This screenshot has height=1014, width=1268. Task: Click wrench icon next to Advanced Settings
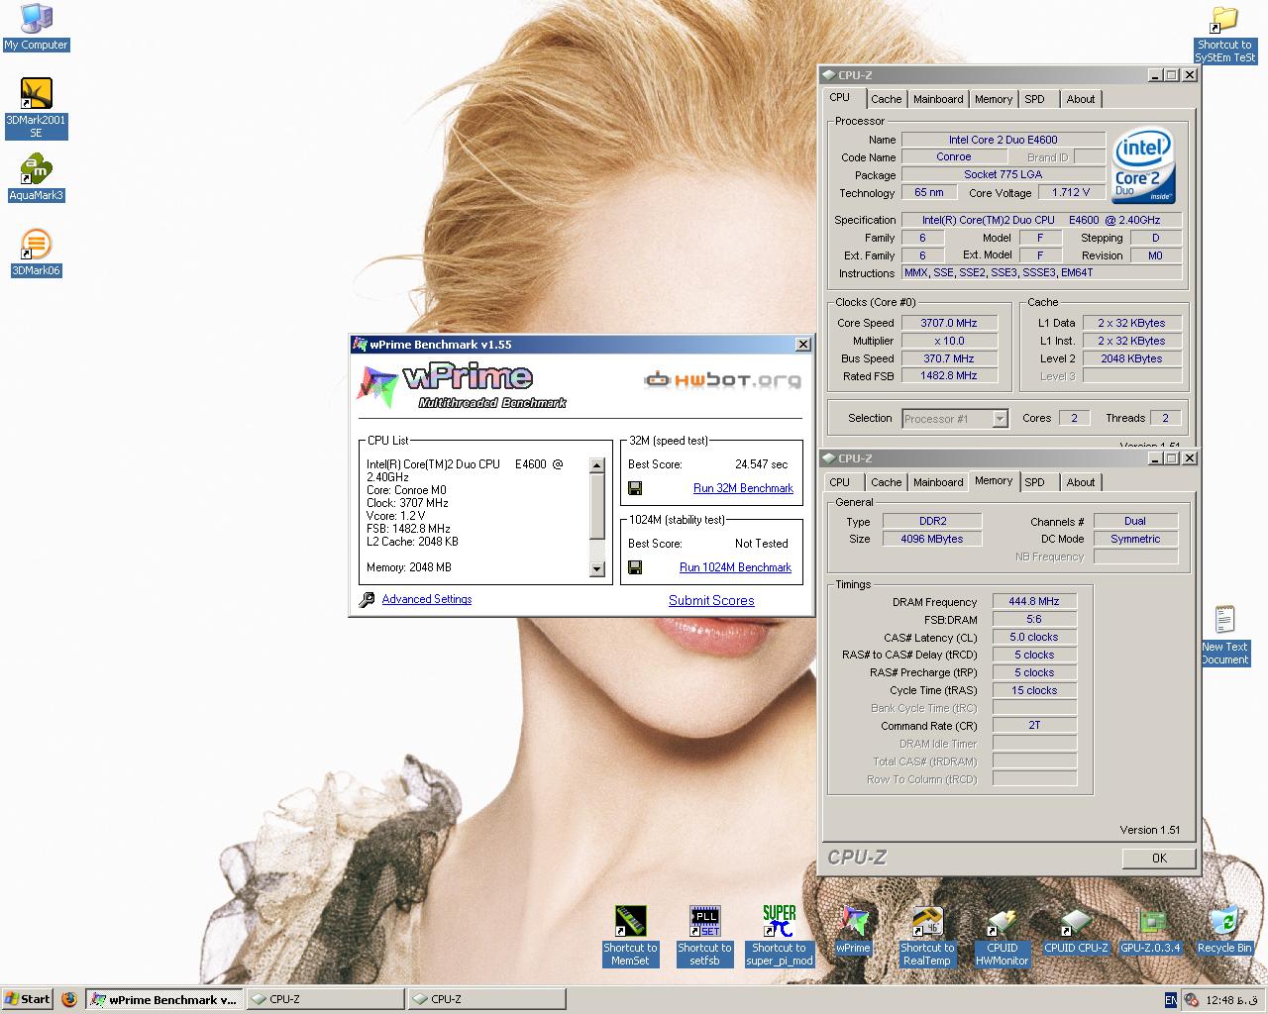pos(367,599)
